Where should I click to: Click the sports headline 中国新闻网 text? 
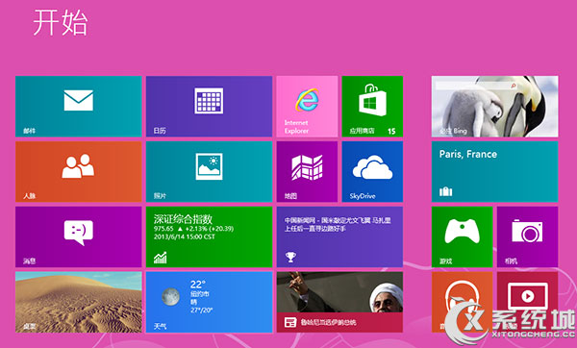[x=338, y=224]
